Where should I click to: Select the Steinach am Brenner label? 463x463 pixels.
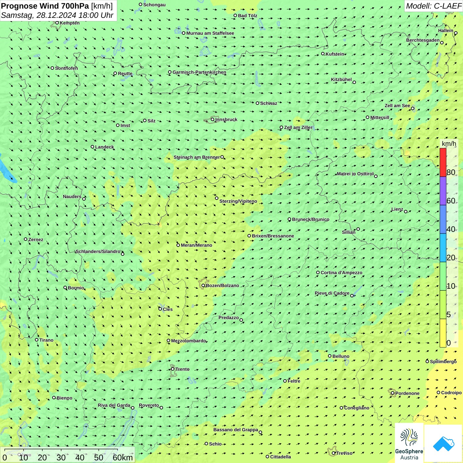(196, 157)
